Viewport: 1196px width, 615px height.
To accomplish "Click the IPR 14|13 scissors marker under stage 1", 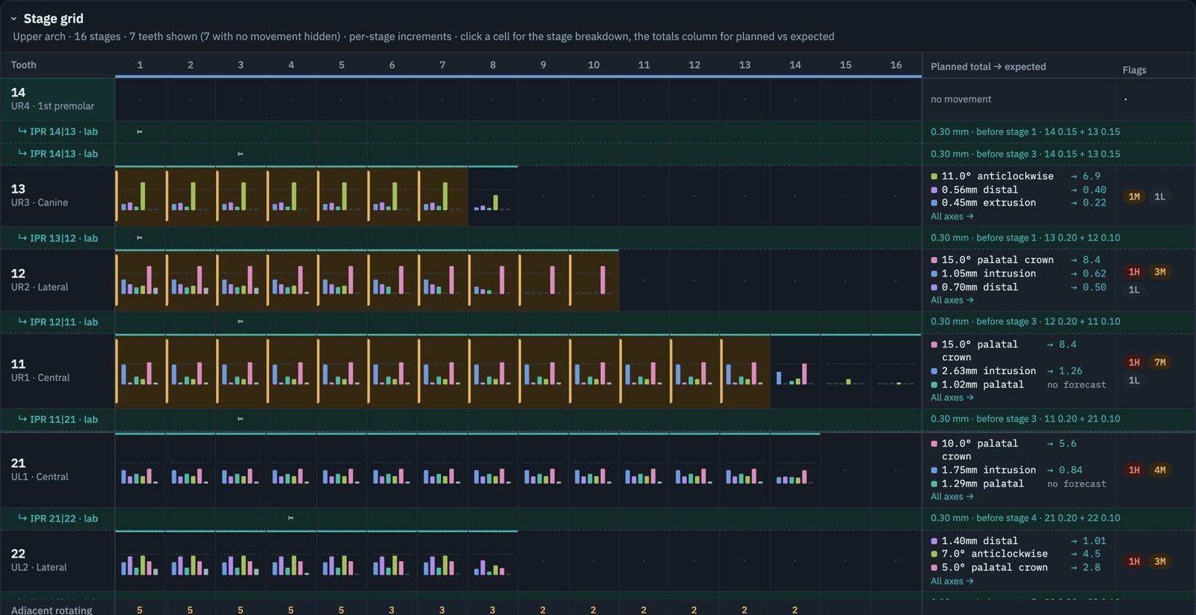I will tap(140, 132).
